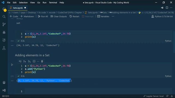Open the Accounts menu icon
This screenshot has width=175, height=98.
[x=4, y=82]
